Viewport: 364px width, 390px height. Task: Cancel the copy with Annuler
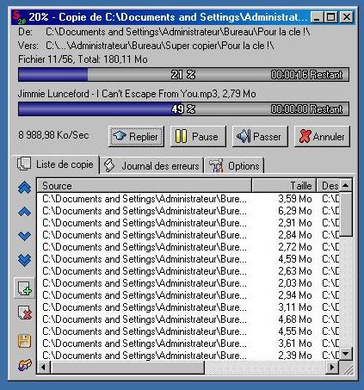322,136
